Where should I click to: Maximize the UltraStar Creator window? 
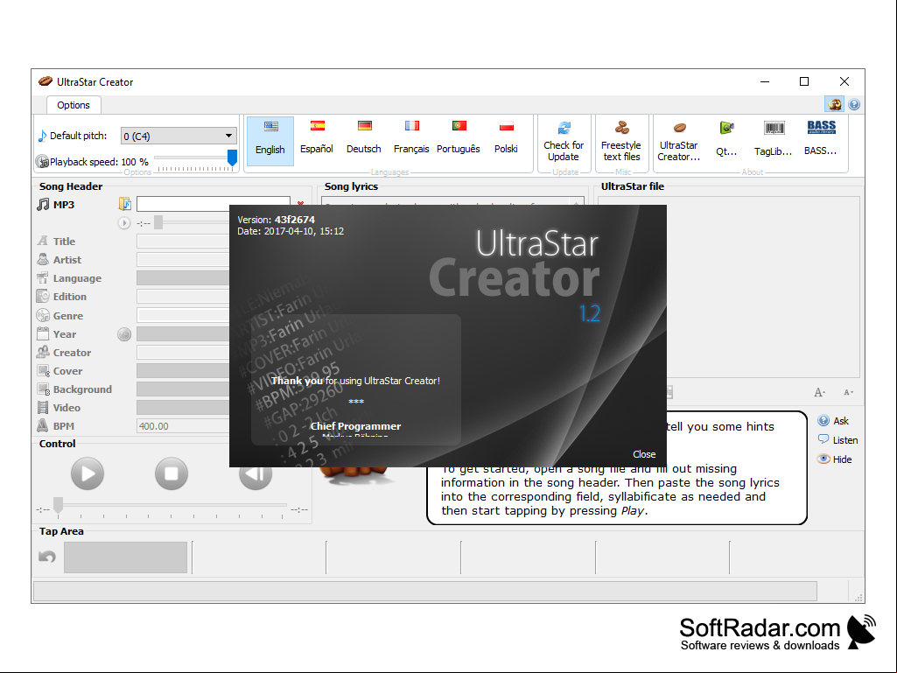coord(804,82)
